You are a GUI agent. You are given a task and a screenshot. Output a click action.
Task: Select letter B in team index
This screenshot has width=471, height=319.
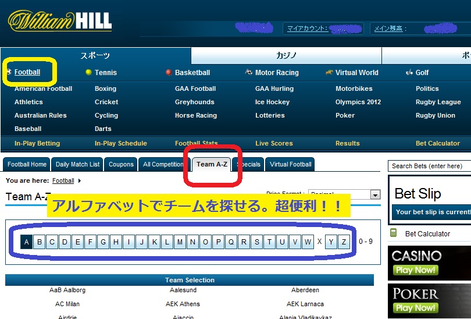coord(40,242)
